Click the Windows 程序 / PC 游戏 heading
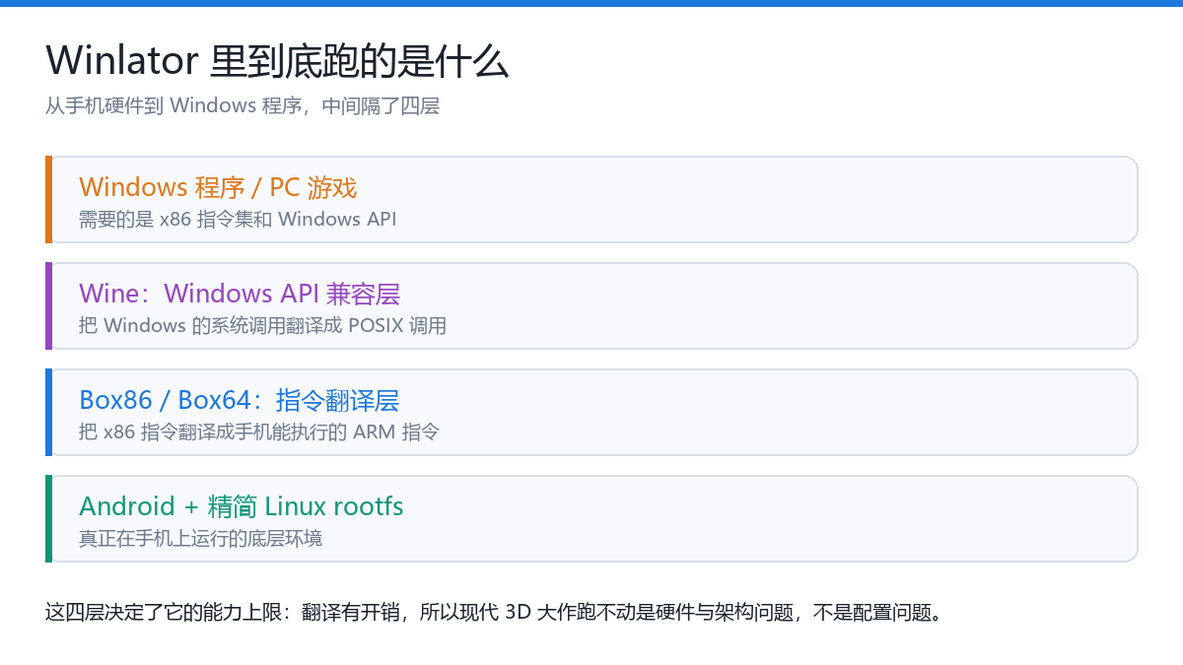 [218, 187]
